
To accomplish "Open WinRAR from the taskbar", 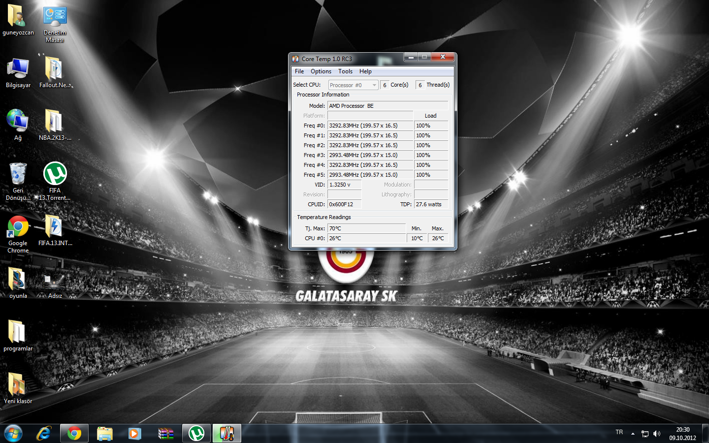I will 166,434.
